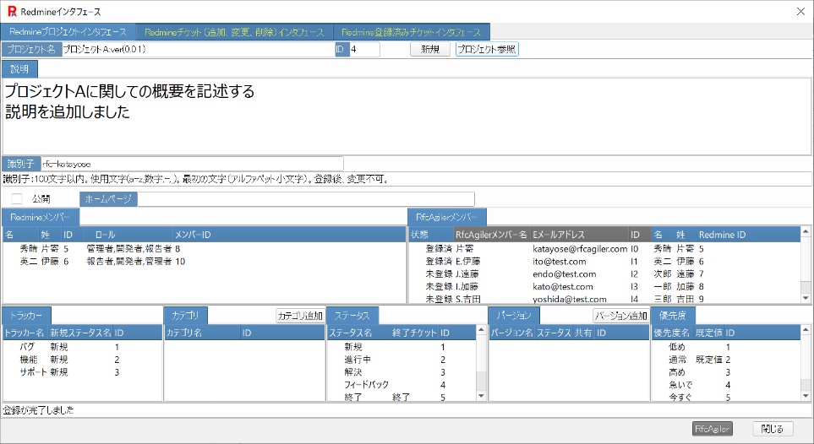Viewport: 814px width, 444px height.
Task: Click the ステータス名 column header
Action: (x=358, y=333)
